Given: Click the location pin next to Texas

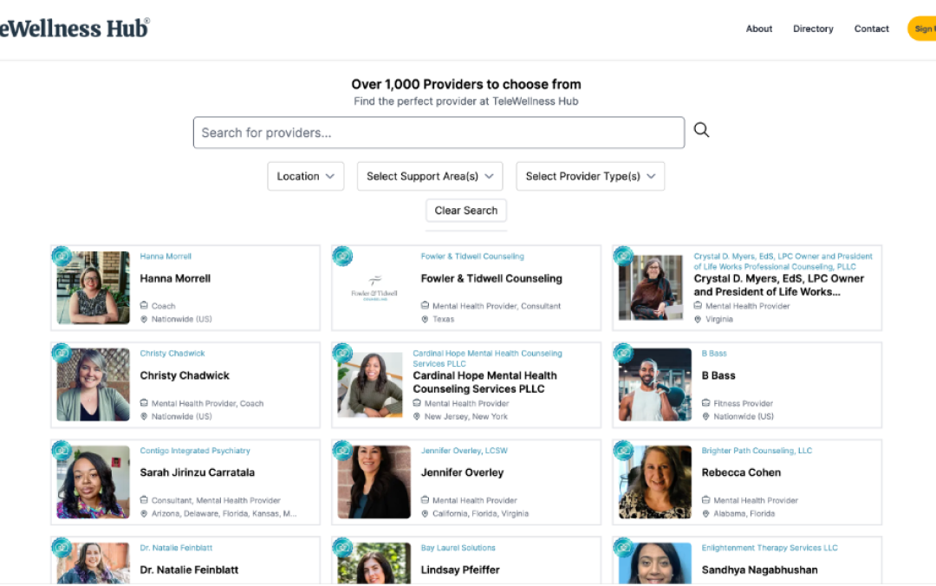Looking at the screenshot, I should (x=425, y=319).
